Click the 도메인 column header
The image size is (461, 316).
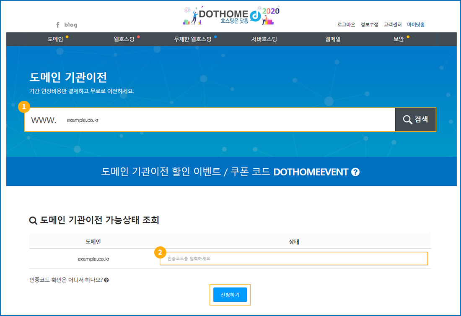pyautogui.click(x=93, y=242)
